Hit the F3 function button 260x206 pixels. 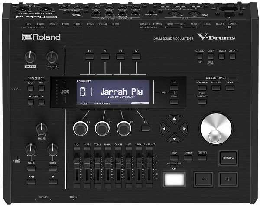tap(120, 56)
